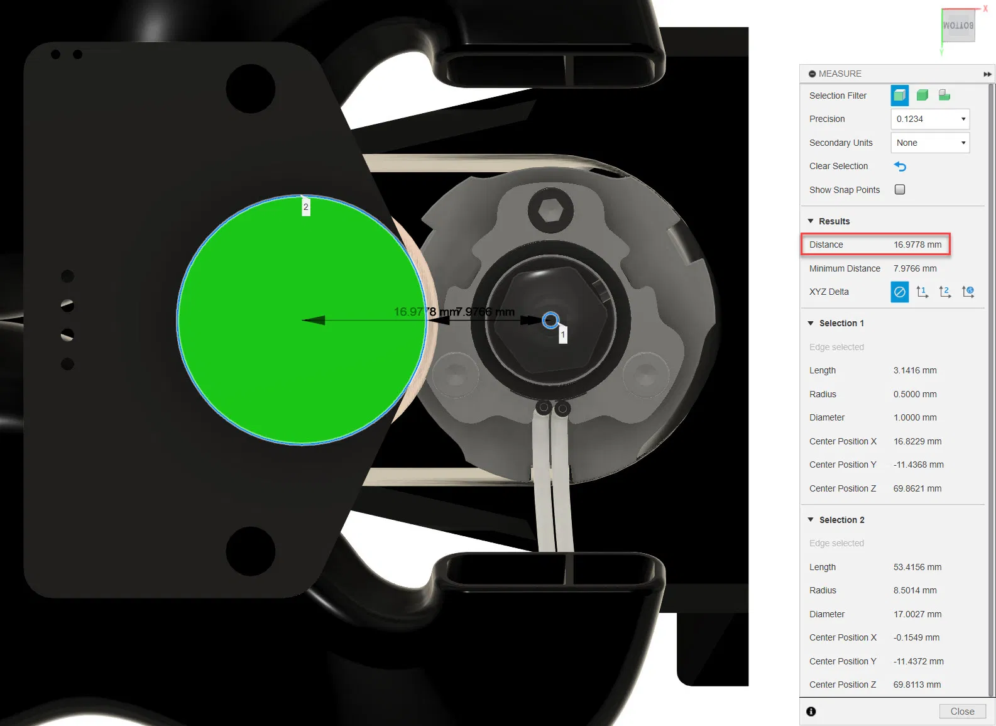Open the Precision dropdown
Screen dimensions: 996x726
pos(930,119)
